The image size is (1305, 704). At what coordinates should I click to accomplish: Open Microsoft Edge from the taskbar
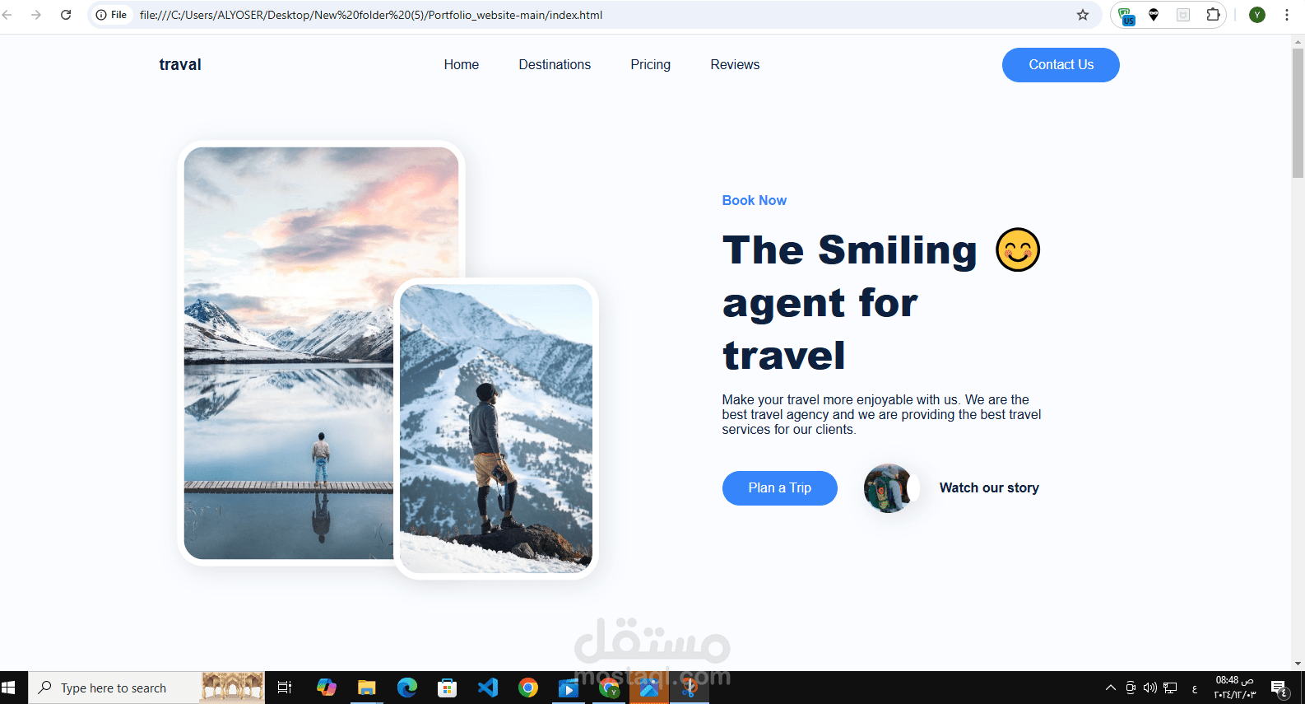pos(407,688)
